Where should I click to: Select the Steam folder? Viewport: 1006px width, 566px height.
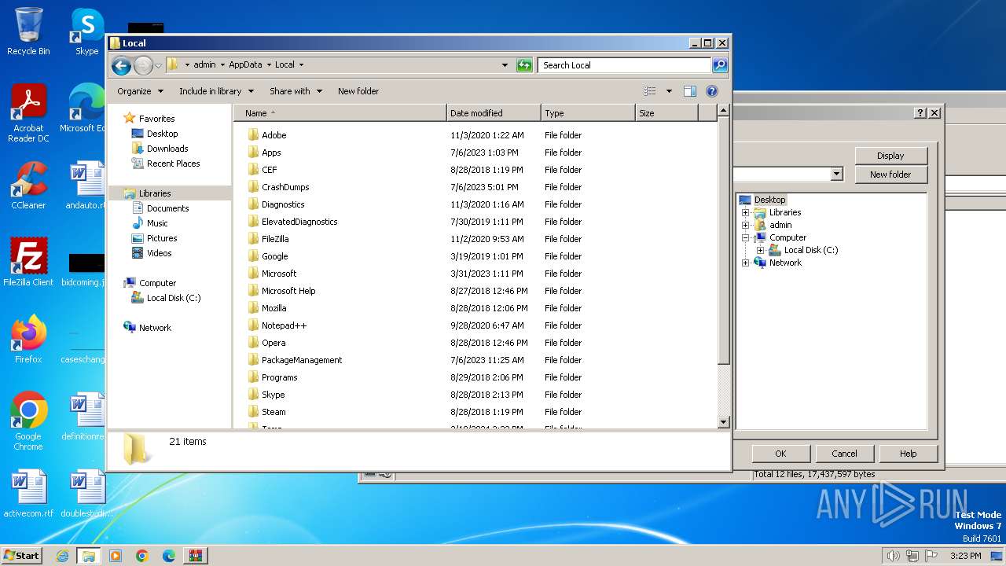coord(274,412)
